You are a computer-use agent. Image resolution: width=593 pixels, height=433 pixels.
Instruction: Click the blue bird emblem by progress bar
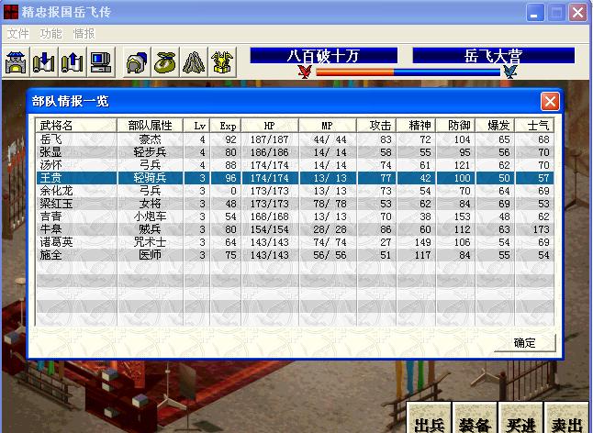(510, 72)
